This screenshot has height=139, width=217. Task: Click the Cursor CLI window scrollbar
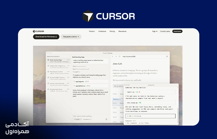pos(178,115)
